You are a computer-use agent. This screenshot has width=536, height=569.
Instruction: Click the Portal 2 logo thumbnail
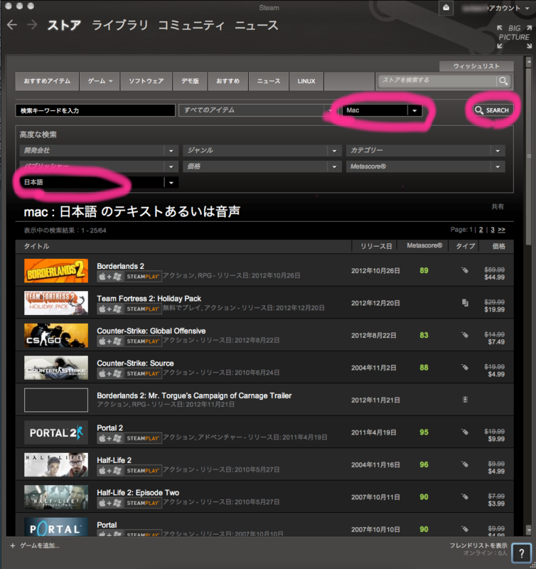click(56, 432)
